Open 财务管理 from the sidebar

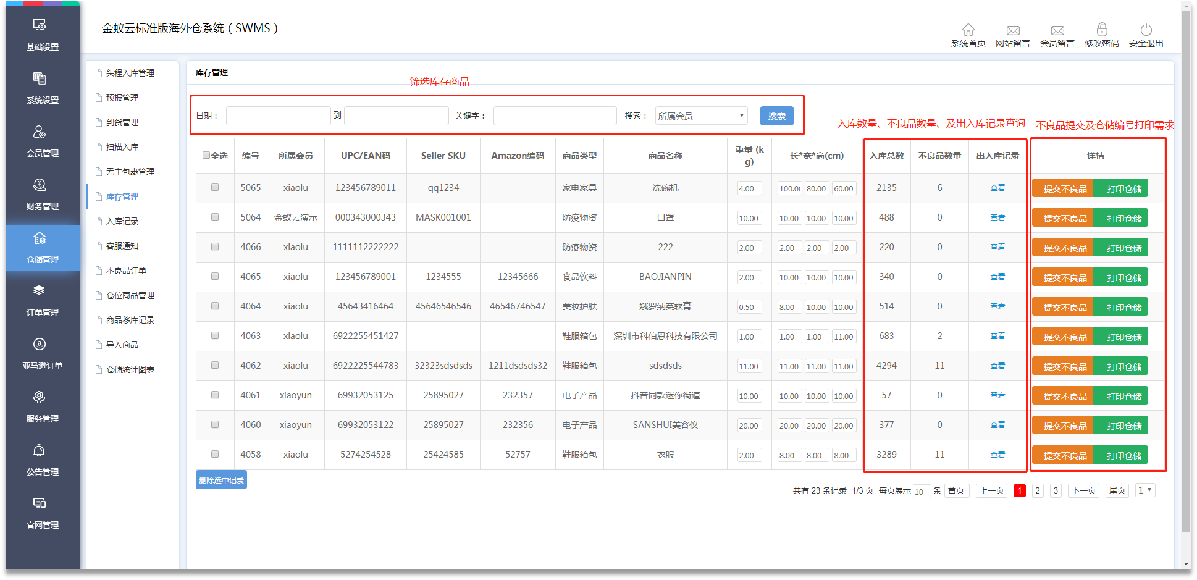(40, 185)
